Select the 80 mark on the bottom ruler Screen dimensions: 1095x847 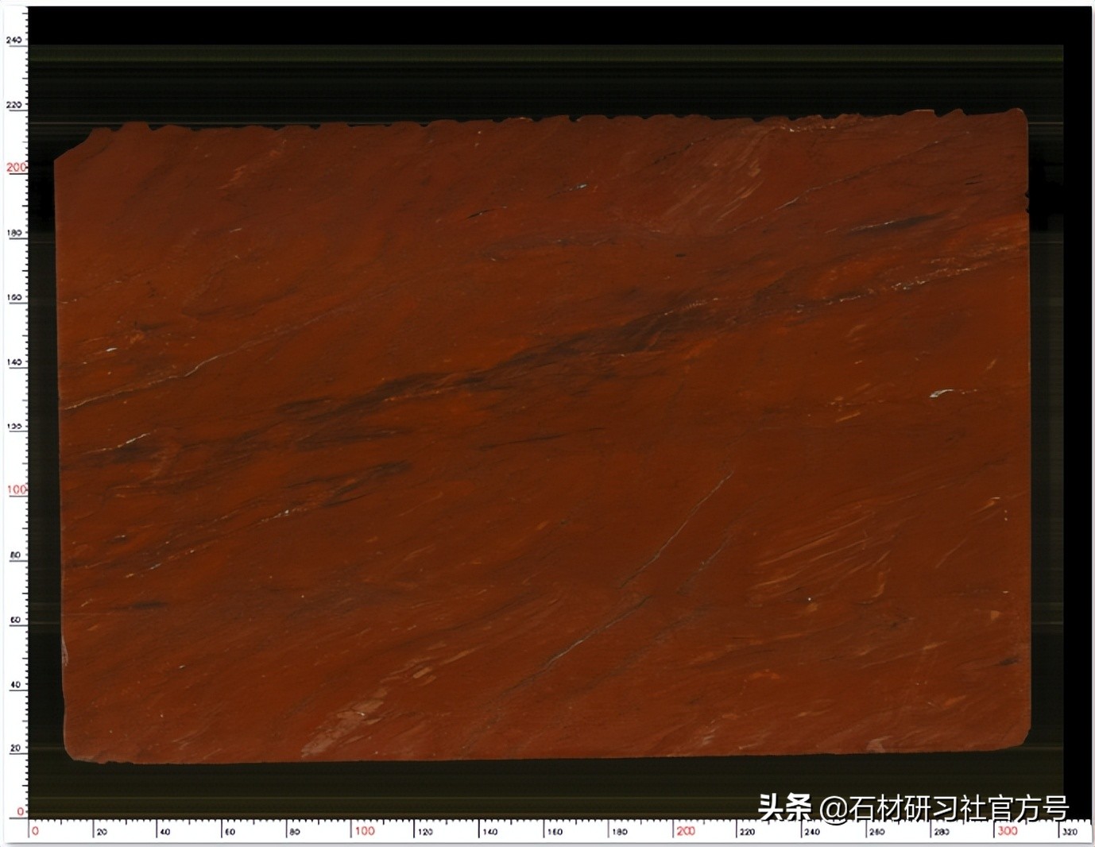[x=294, y=832]
